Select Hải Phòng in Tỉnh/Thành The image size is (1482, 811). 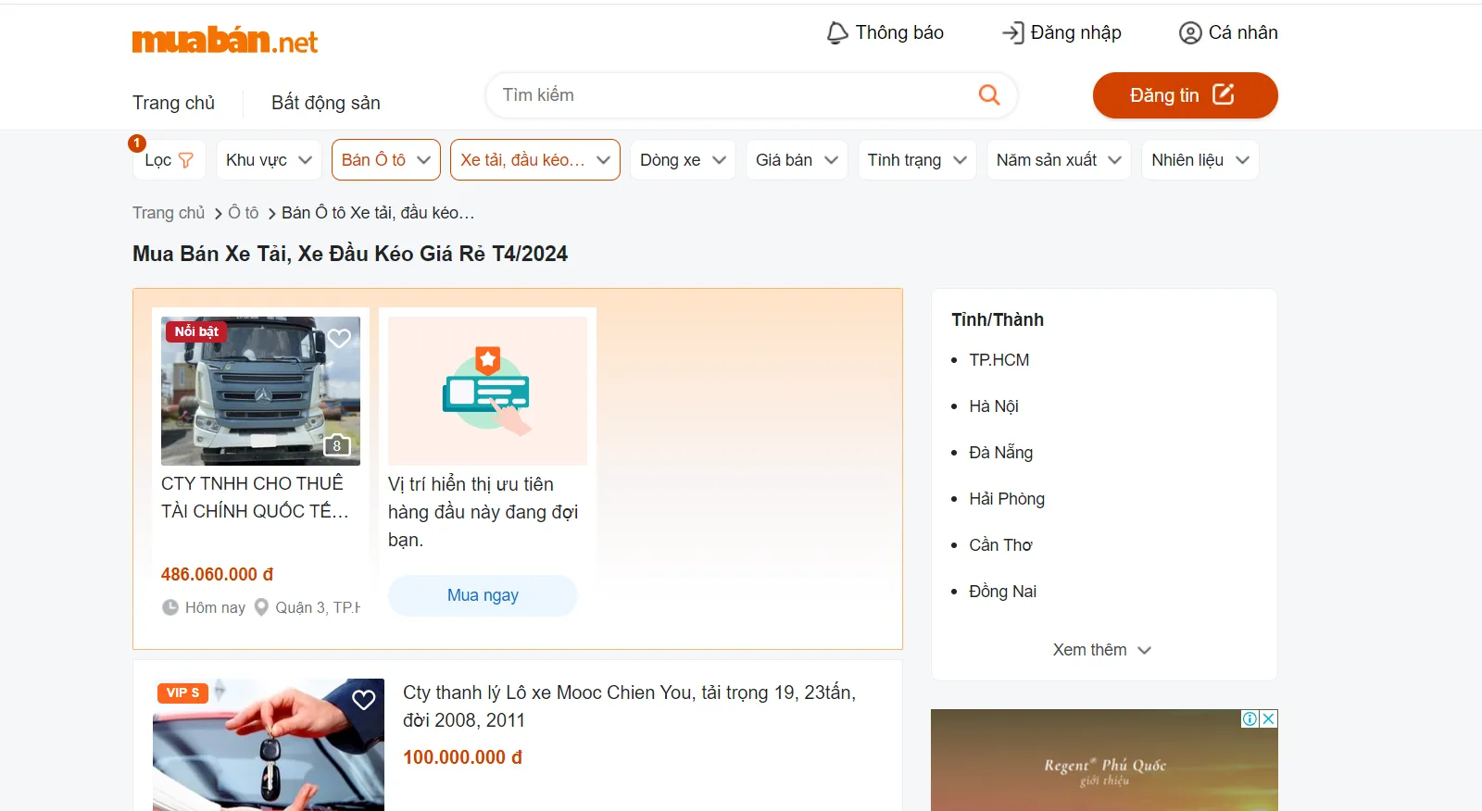point(1007,499)
